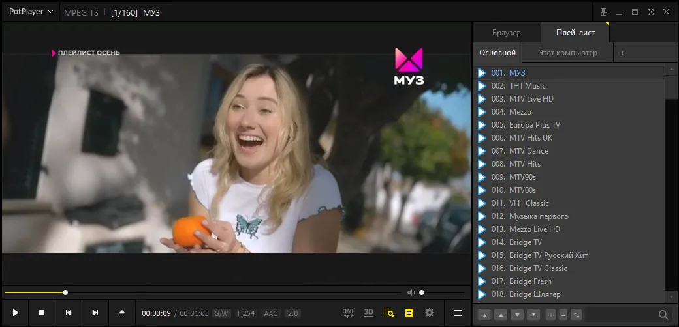Select playlist item 010. MTV00s
679x327 pixels.
point(569,190)
